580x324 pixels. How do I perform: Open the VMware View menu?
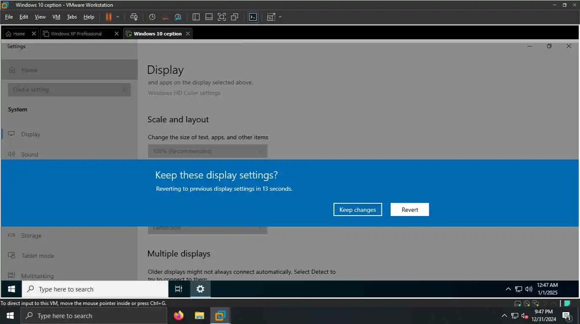point(40,17)
